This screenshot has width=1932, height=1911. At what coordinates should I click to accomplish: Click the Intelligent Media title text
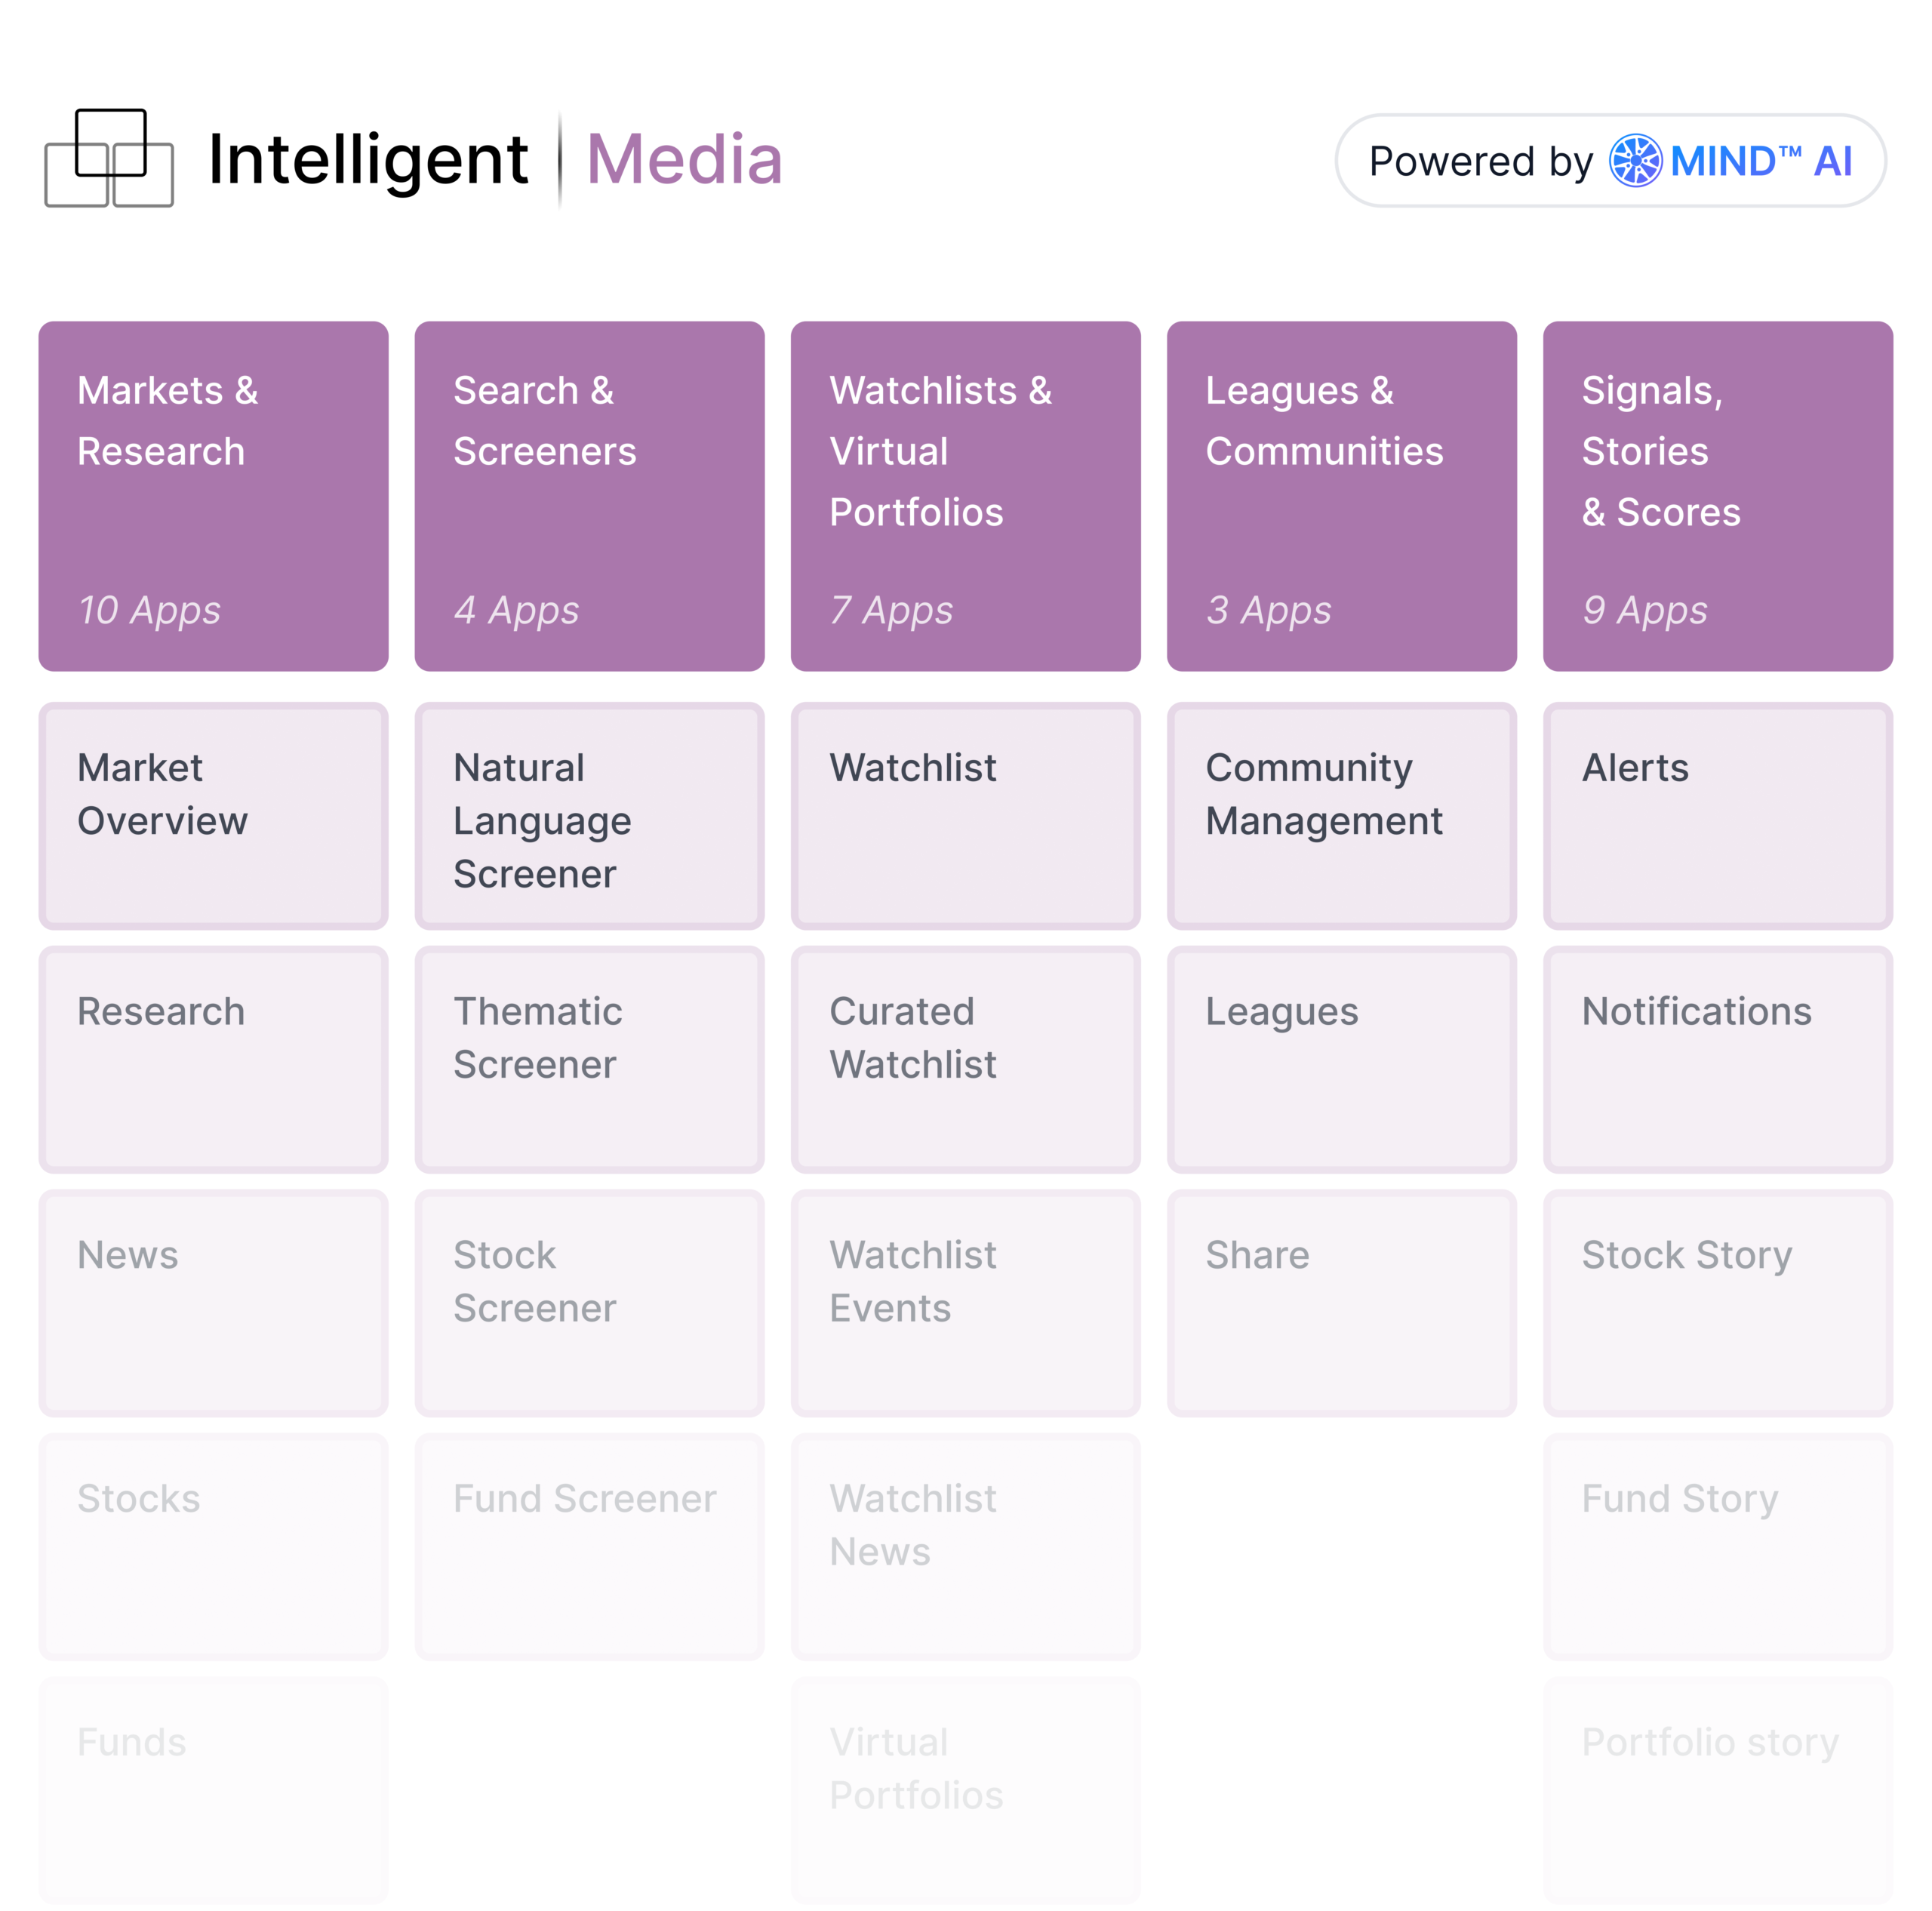pos(495,160)
